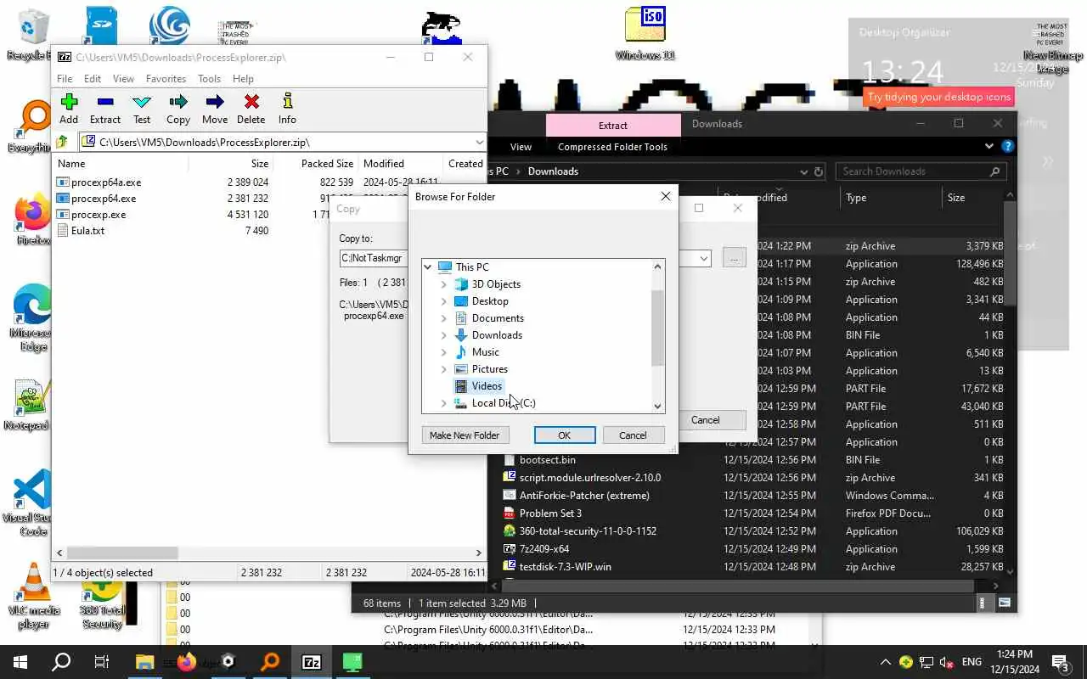Open the 7-Zip address bar dropdown

click(x=479, y=143)
